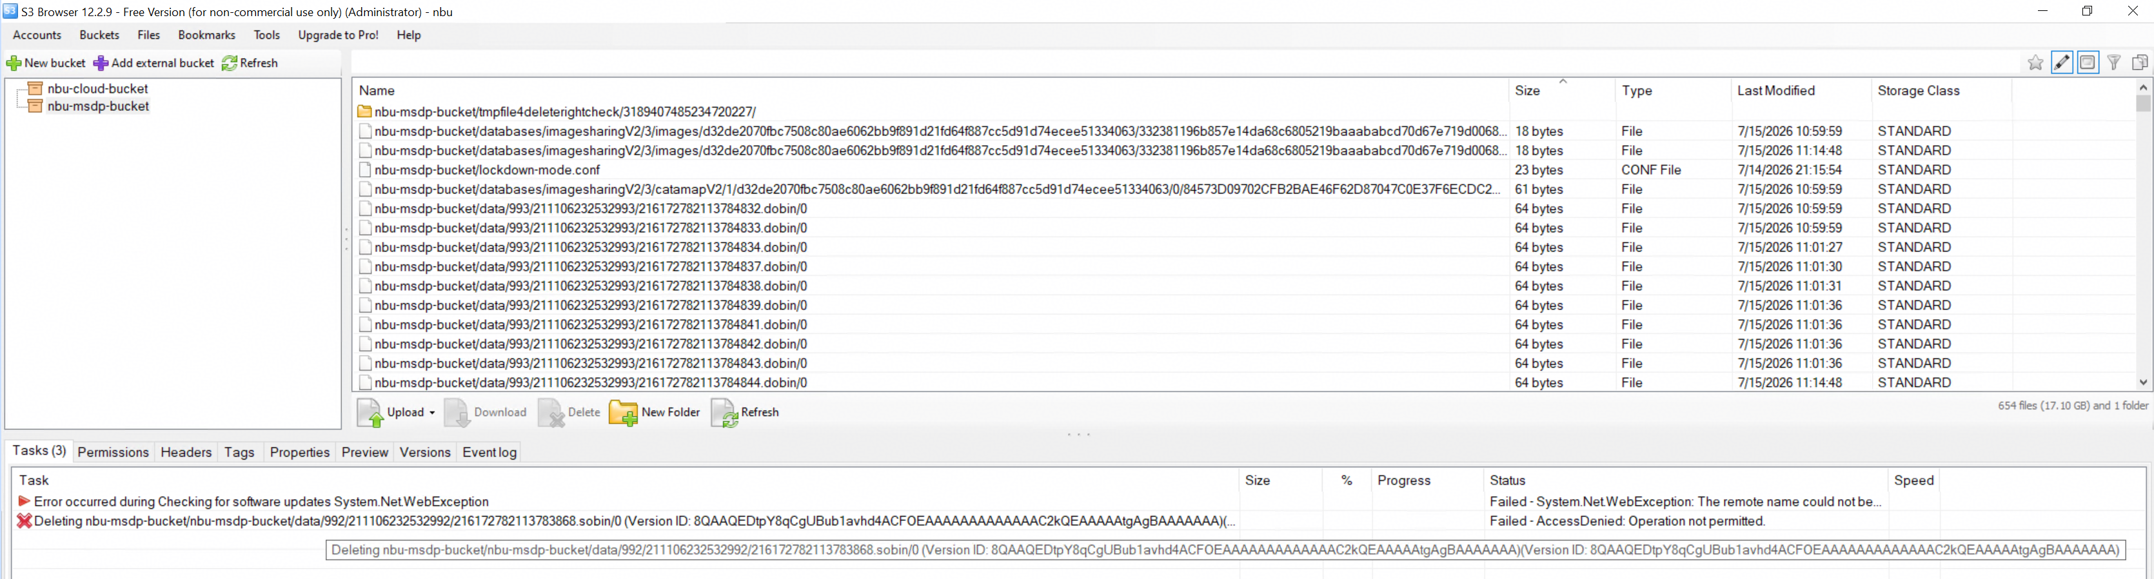Select the file ending 216172782113784837.dobin/0
2154x579 pixels.
point(590,266)
